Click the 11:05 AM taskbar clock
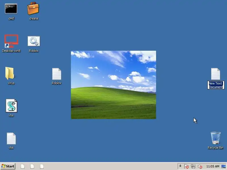Screen dimensions: 227x170 213,166
